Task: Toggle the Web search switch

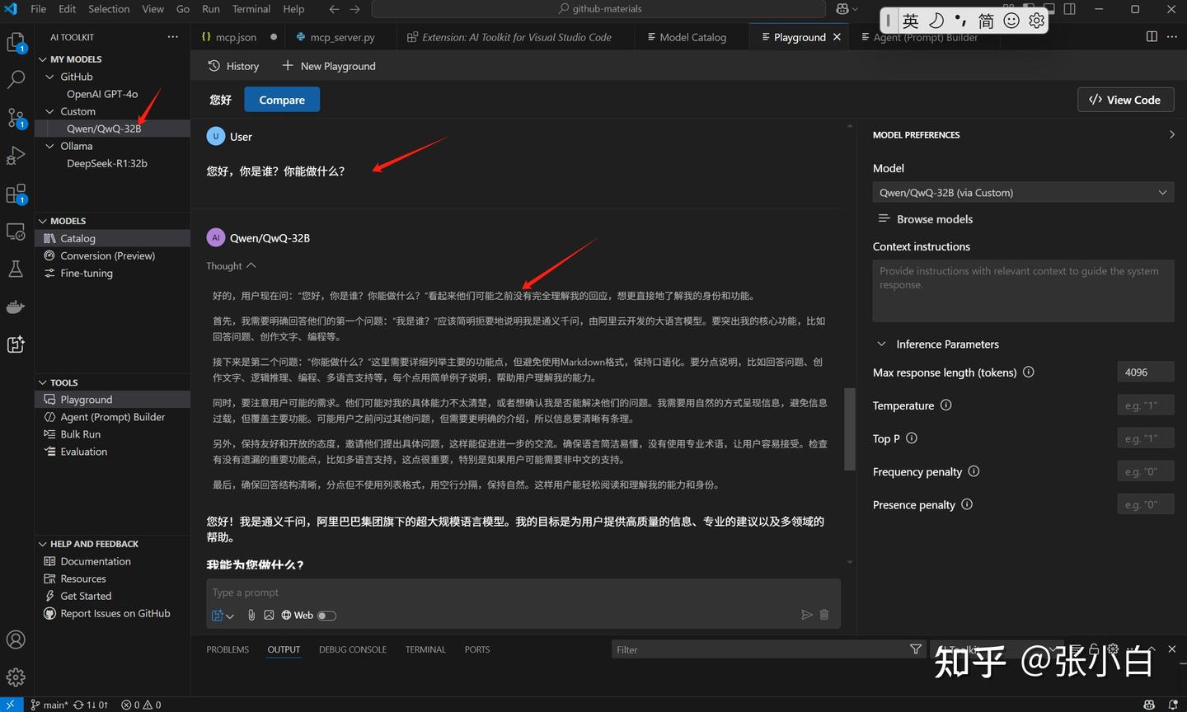Action: (327, 616)
